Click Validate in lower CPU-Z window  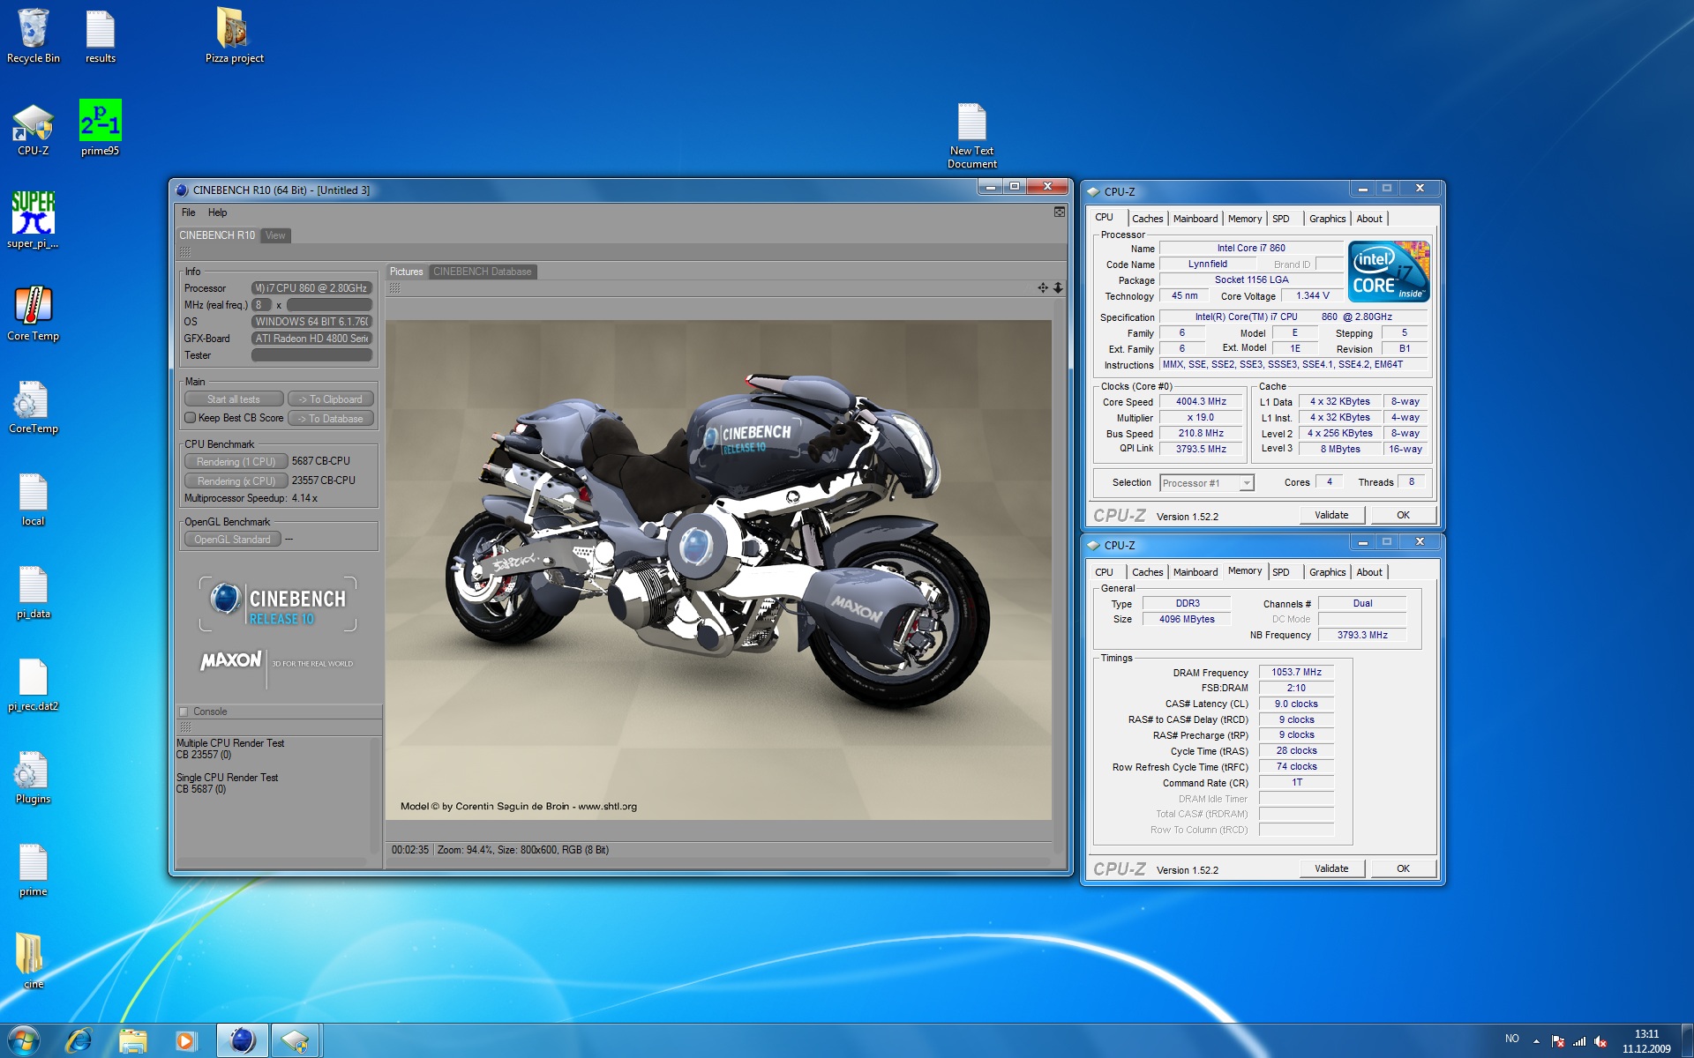(1331, 868)
